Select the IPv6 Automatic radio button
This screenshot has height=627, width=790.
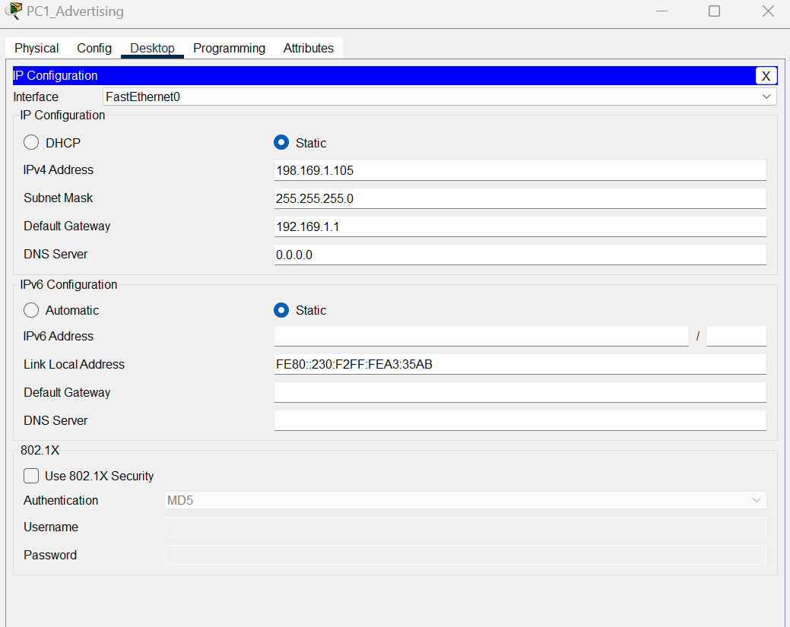point(31,310)
